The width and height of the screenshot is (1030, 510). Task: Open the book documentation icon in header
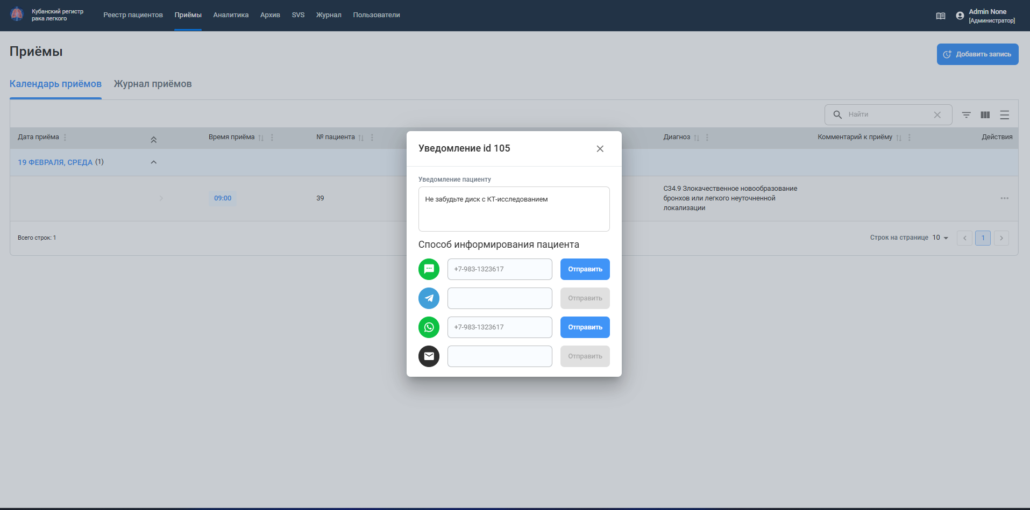[x=940, y=16]
